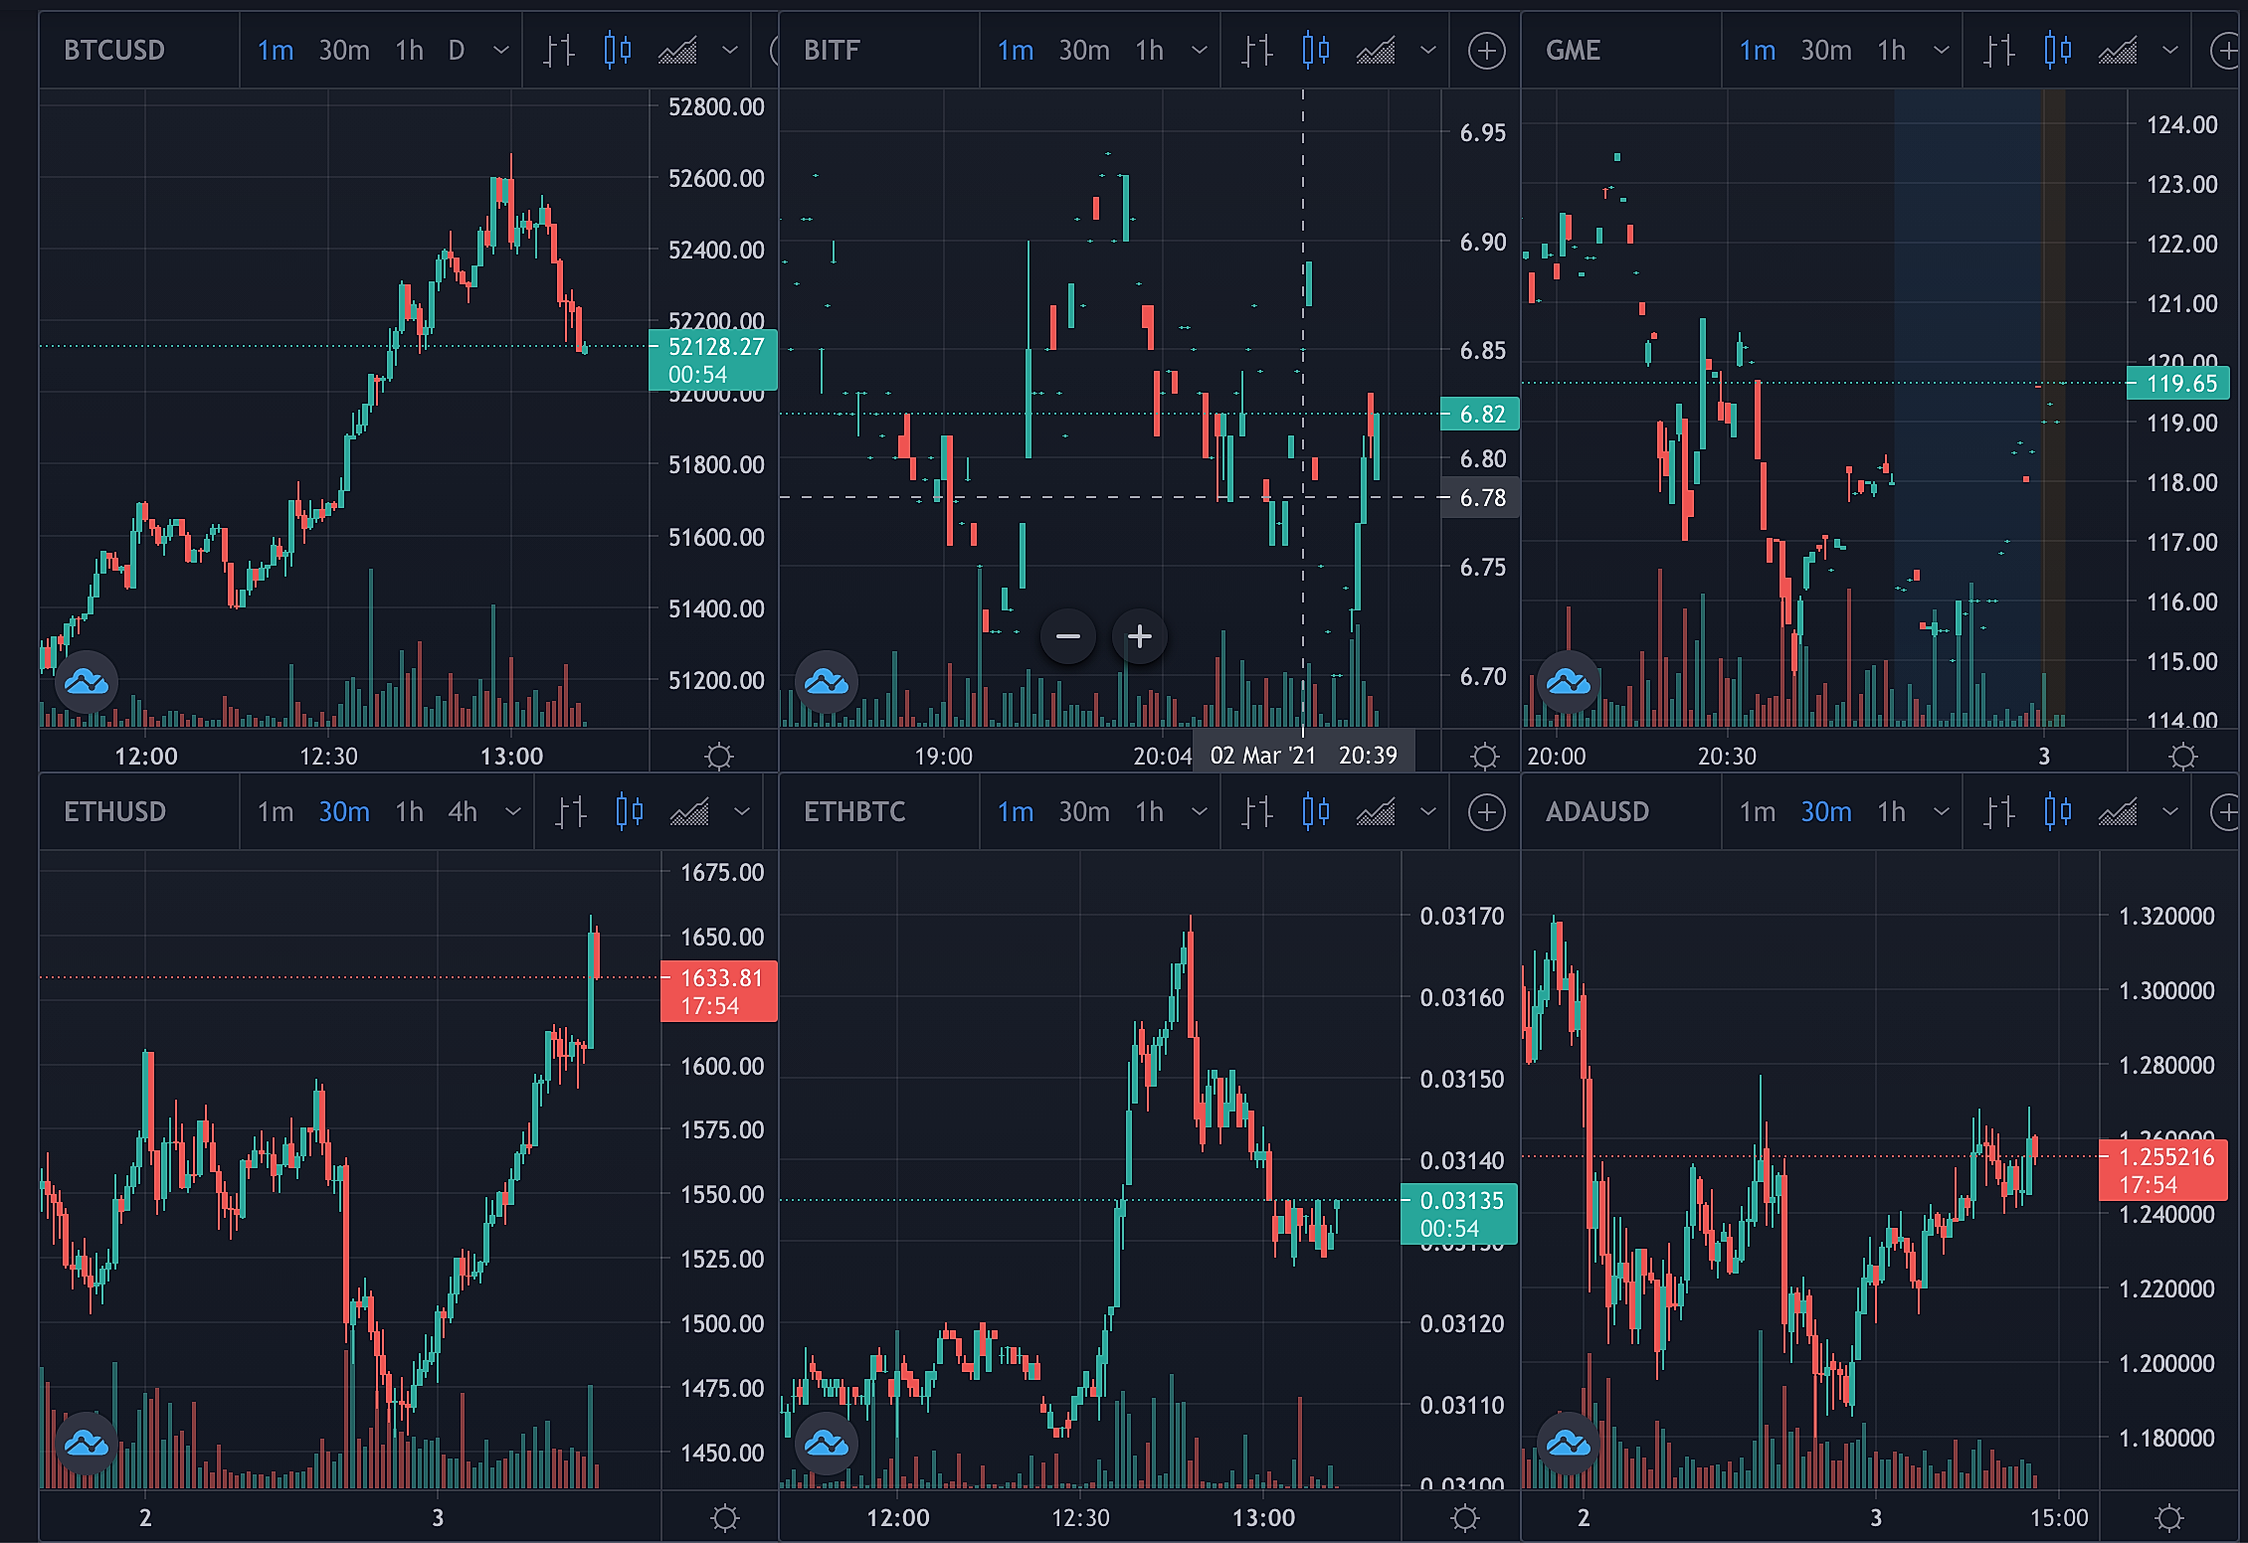Open chart settings gear in ADAUSD panel
This screenshot has width=2248, height=1543.
(x=2169, y=1518)
